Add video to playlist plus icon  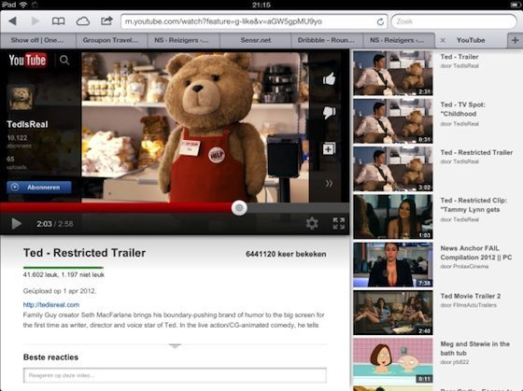(329, 148)
